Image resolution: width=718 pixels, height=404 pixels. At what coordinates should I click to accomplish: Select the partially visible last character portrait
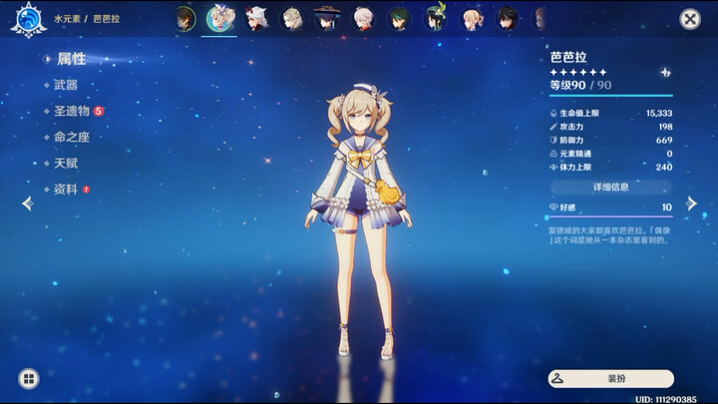point(539,19)
